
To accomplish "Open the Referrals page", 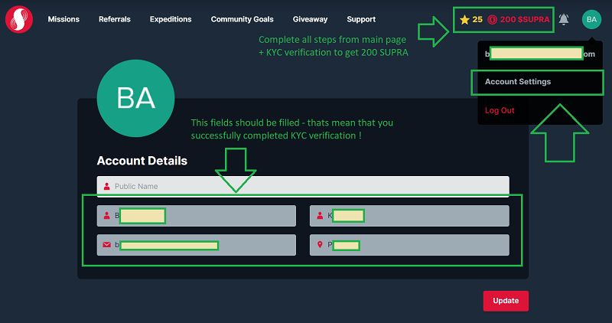I will click(114, 19).
